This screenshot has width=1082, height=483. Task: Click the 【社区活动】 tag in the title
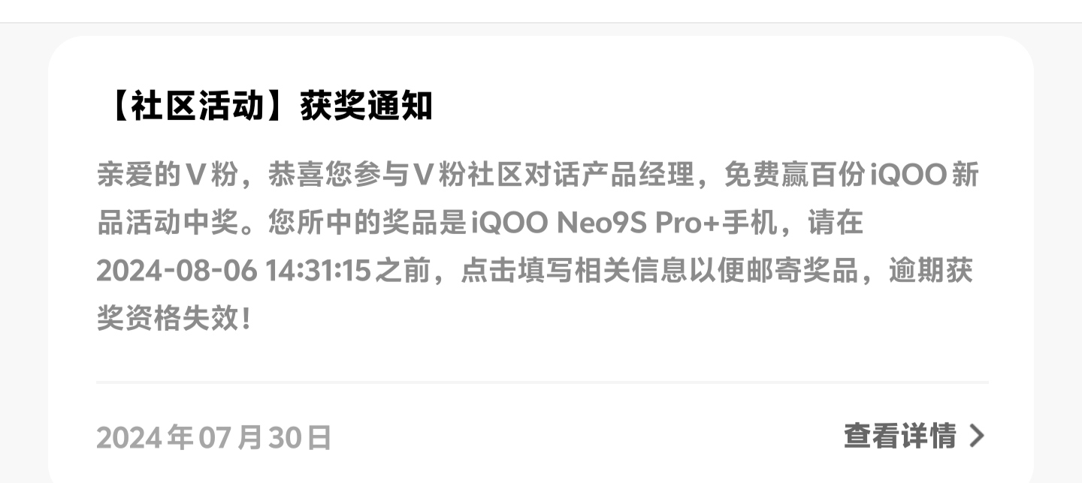tap(198, 107)
